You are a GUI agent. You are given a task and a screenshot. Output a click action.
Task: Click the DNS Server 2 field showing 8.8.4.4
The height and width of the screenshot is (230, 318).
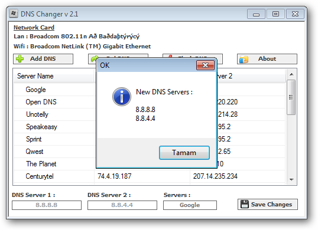pos(122,205)
